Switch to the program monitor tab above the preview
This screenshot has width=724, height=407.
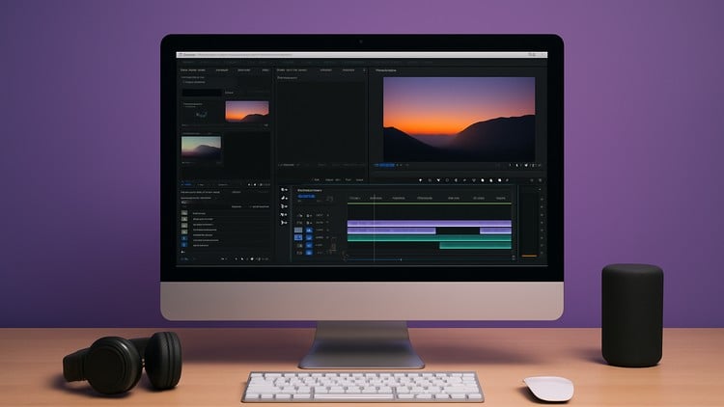pos(387,70)
